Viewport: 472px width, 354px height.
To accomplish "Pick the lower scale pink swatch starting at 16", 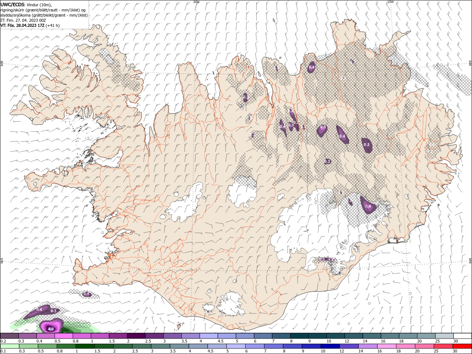I will tap(386, 346).
